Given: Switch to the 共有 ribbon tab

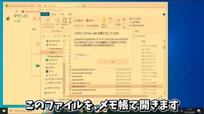Looking at the screenshot, I should coord(62,14).
